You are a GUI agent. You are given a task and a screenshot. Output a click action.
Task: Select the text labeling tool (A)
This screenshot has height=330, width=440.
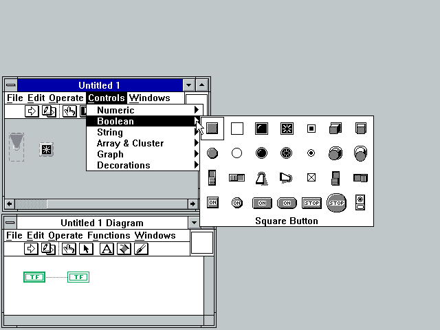pyautogui.click(x=107, y=249)
